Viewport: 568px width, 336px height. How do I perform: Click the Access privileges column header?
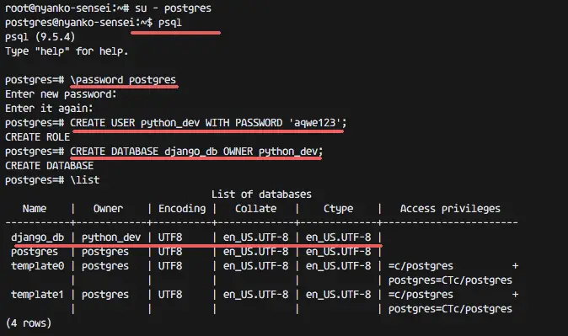point(450,209)
